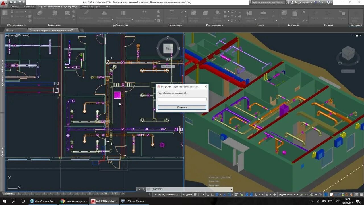Open Google Chrome in the Windows taskbar
Image resolution: width=364 pixels, height=205 pixels.
click(74, 201)
